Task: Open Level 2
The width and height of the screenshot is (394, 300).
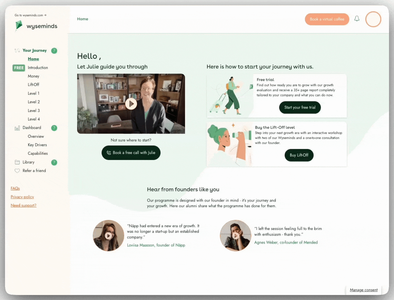Action: tap(34, 102)
